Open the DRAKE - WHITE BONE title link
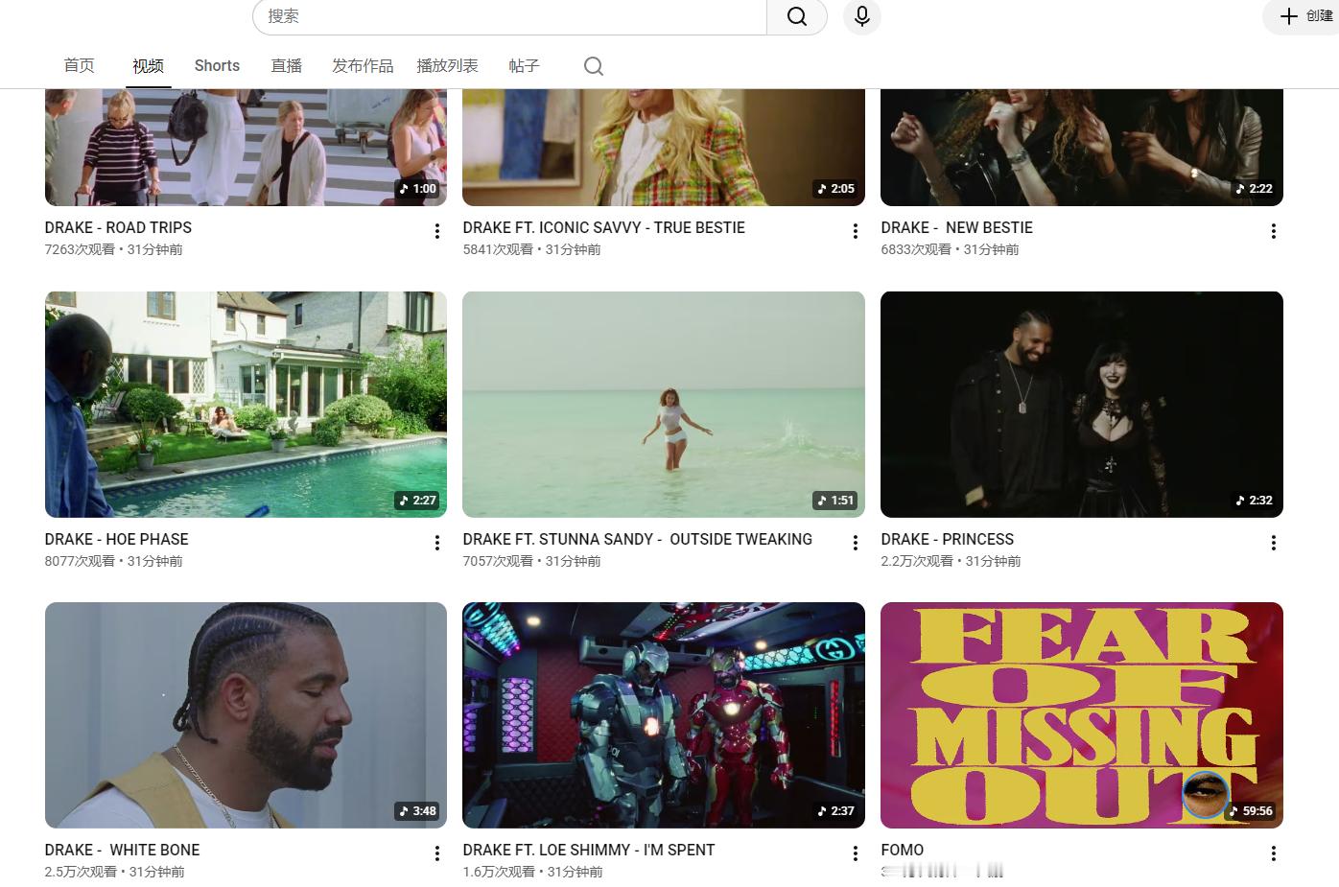Image resolution: width=1339 pixels, height=887 pixels. click(122, 850)
